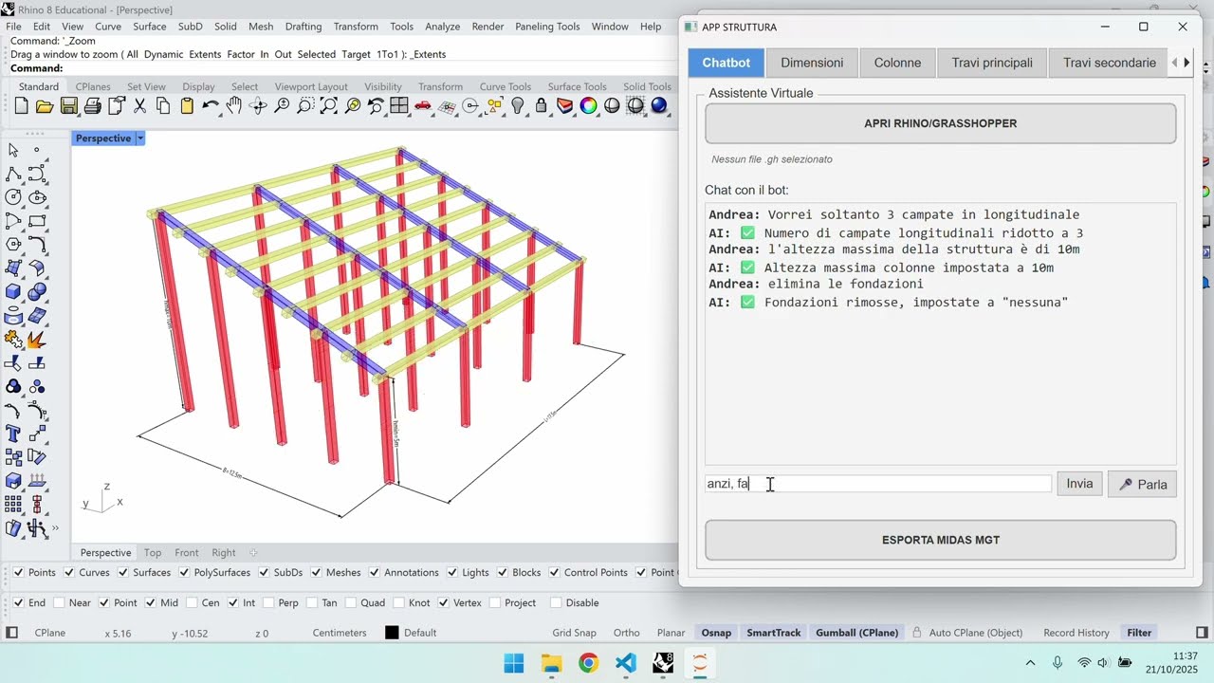Switch to the Colonne tab
This screenshot has height=683, width=1214.
click(897, 63)
